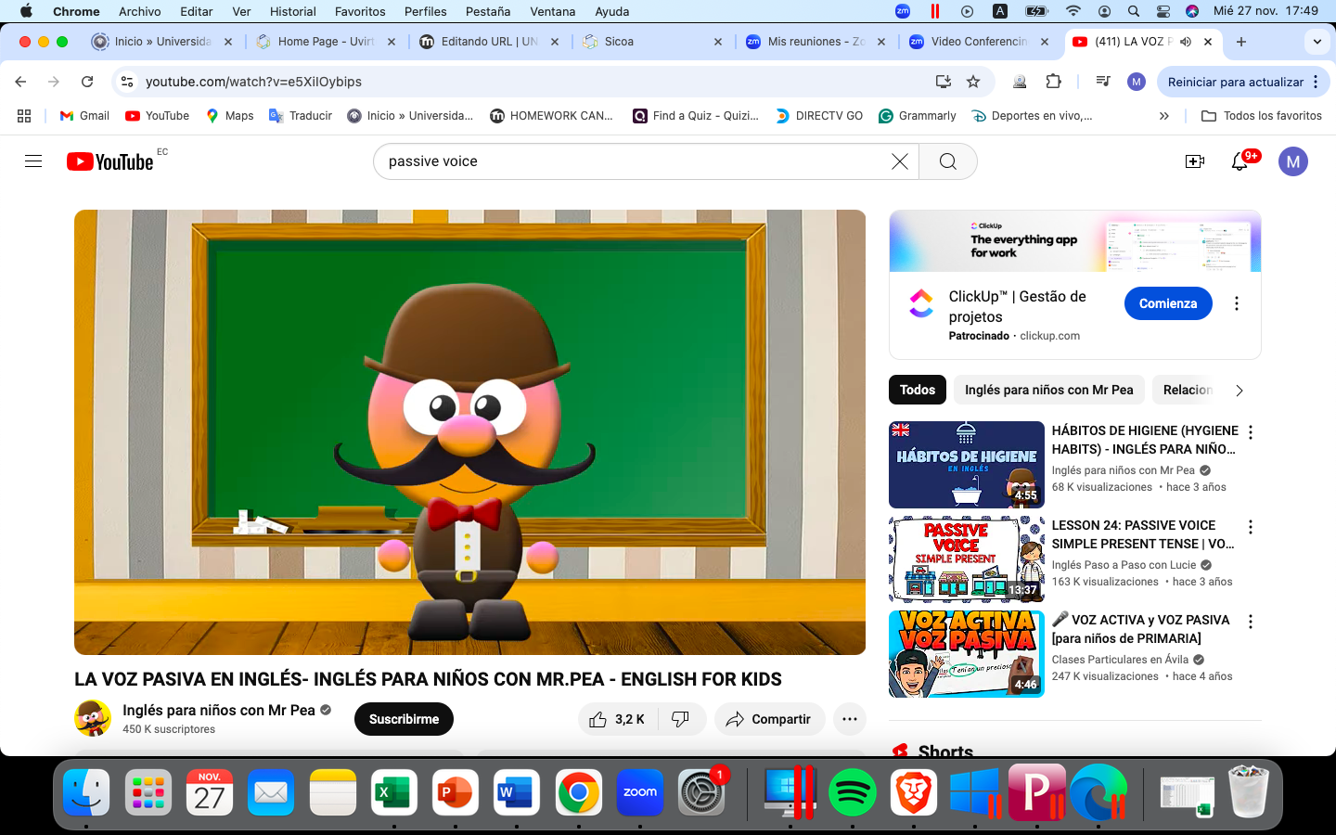Open Chrome menu on Reiniciar para actualizar
The width and height of the screenshot is (1336, 835).
[1316, 82]
